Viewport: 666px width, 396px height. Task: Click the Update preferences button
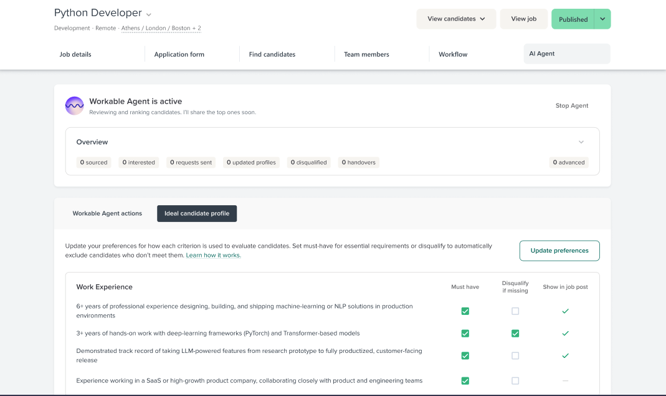point(559,251)
